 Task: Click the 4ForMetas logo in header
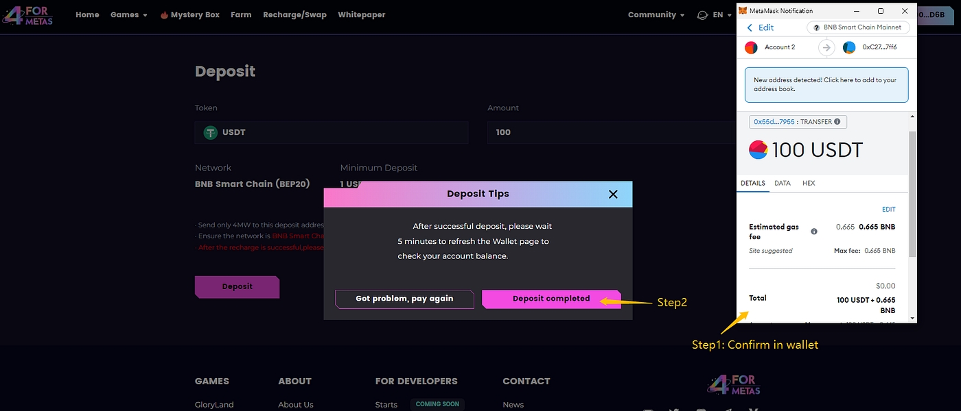[27, 15]
